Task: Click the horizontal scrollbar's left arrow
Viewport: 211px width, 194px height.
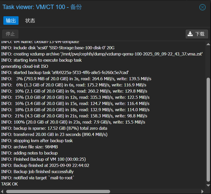Action: [2, 191]
